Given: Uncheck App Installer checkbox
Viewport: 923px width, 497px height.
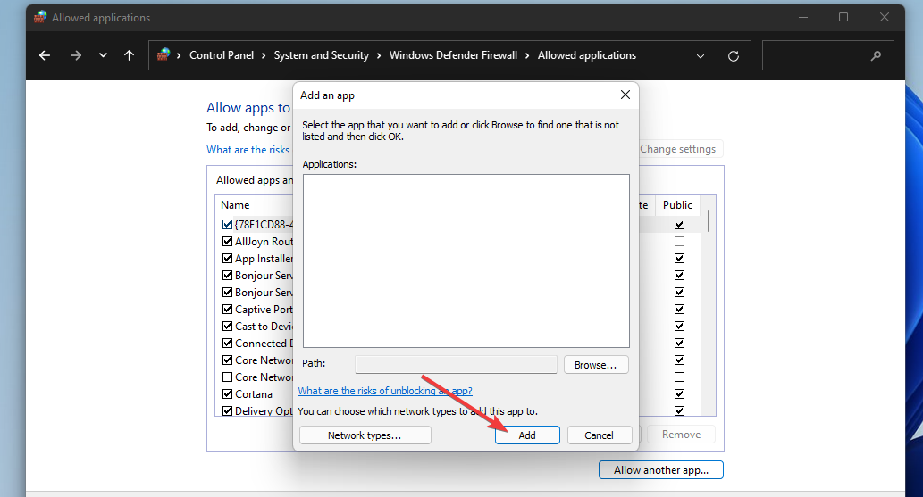Looking at the screenshot, I should pos(227,259).
